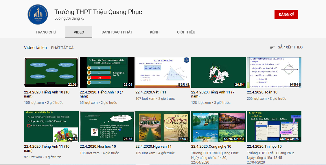Click title 22.4.2020.Tiếng Anh 10 (7 năm)
Screen dimensions: 326x165
102,94
